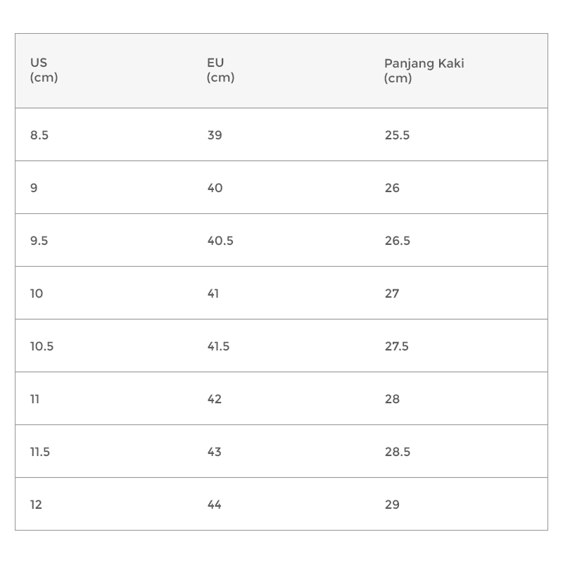The image size is (563, 563).
Task: Click US size 11.5 cell
Action: 40,452
